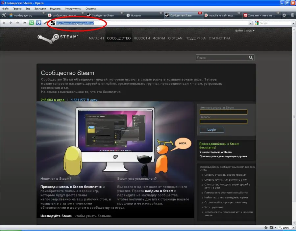The width and height of the screenshot is (296, 231).
Task: Go back with the back arrow
Action: point(11,23)
